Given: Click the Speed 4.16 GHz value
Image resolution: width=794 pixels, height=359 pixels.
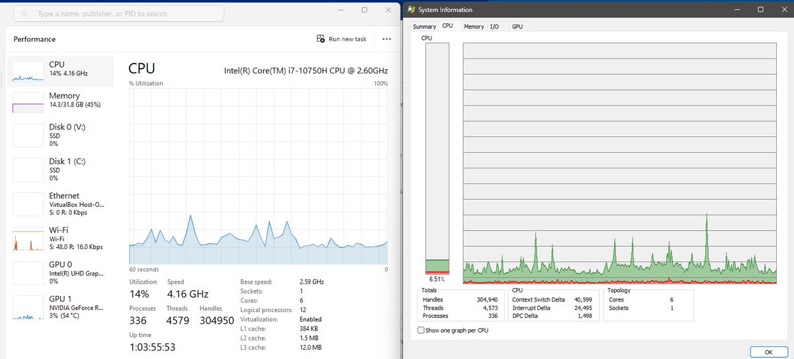Looking at the screenshot, I should [x=187, y=294].
